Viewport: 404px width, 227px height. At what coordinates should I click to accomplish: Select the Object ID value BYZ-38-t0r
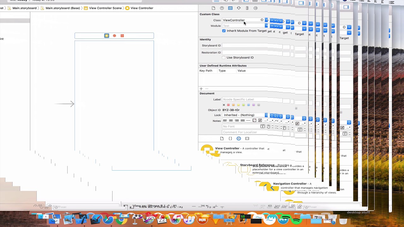point(231,110)
